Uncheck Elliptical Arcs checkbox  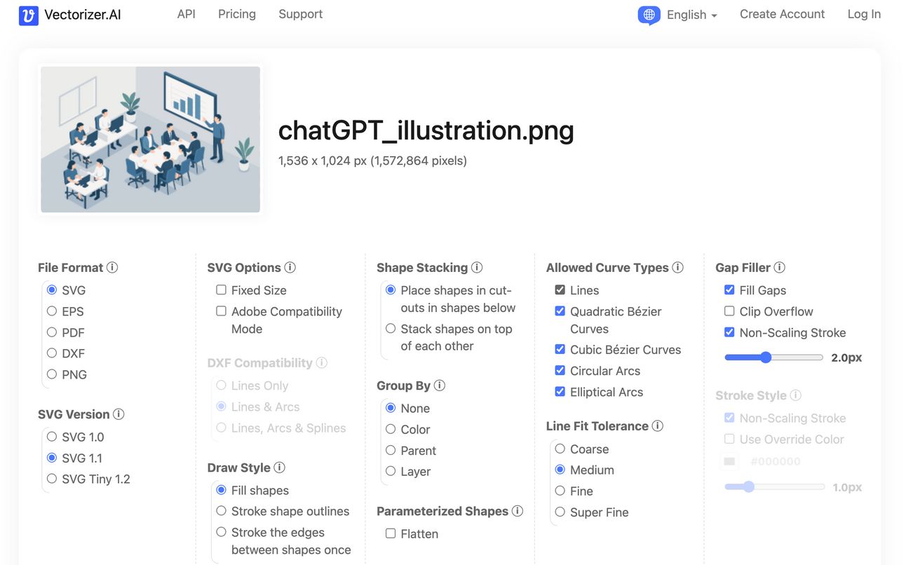(560, 391)
